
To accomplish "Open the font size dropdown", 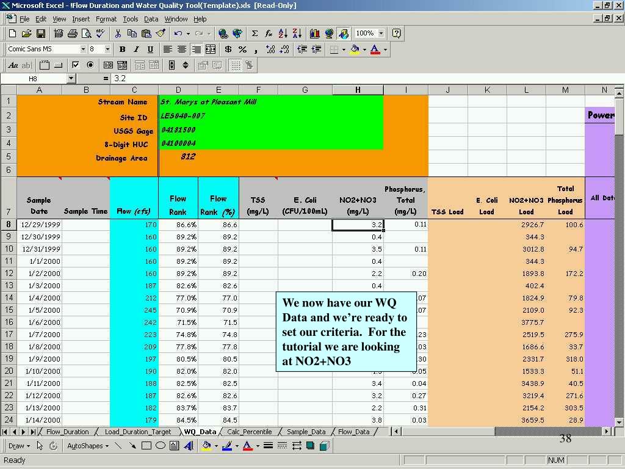I will pos(107,49).
